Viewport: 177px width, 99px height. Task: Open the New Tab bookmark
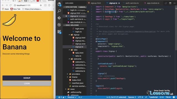pyautogui.click(x=15, y=9)
